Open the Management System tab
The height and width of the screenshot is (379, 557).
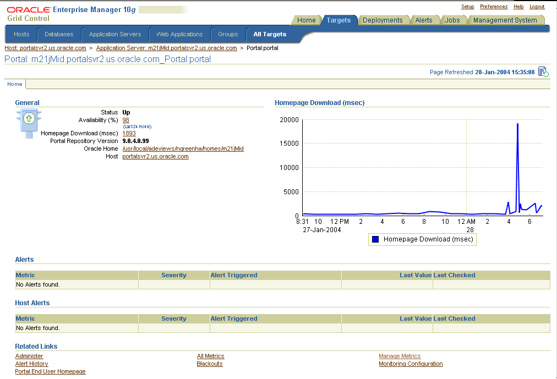click(x=505, y=20)
